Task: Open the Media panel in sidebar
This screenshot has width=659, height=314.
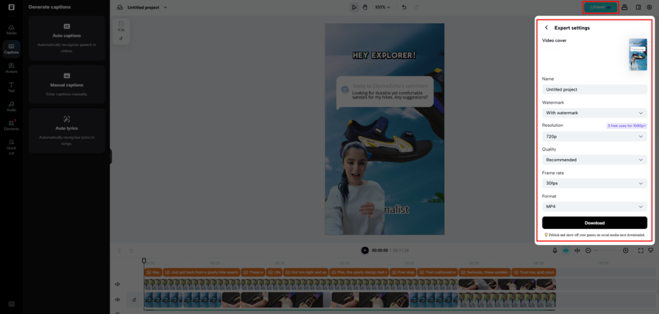Action: point(11,29)
